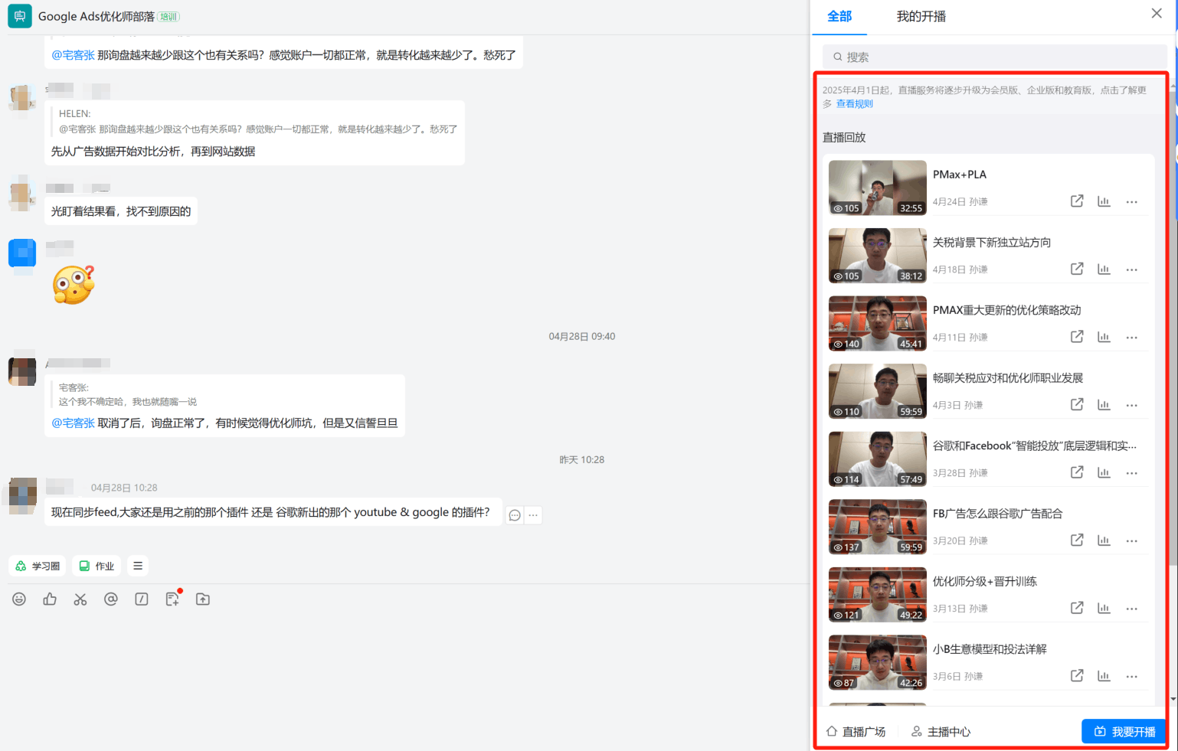Click the camera icon inside 我要开播 button
The image size is (1178, 751).
[1101, 731]
